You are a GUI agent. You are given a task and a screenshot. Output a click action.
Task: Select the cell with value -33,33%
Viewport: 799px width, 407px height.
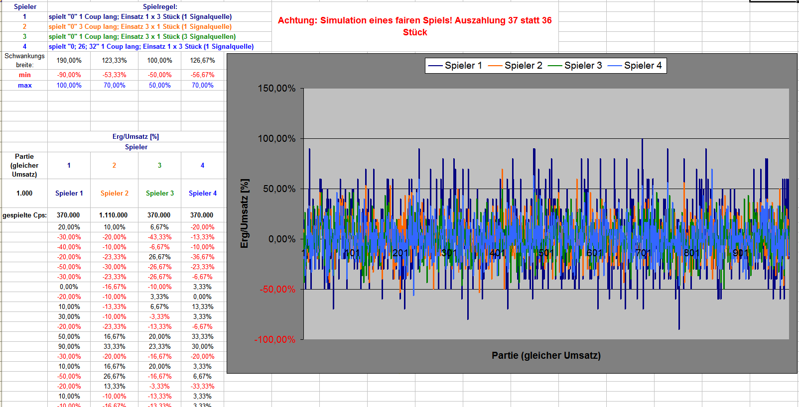point(202,386)
